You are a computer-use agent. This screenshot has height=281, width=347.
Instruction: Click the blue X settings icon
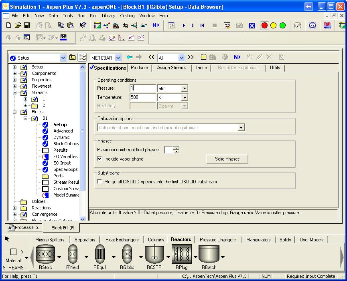pos(252,26)
